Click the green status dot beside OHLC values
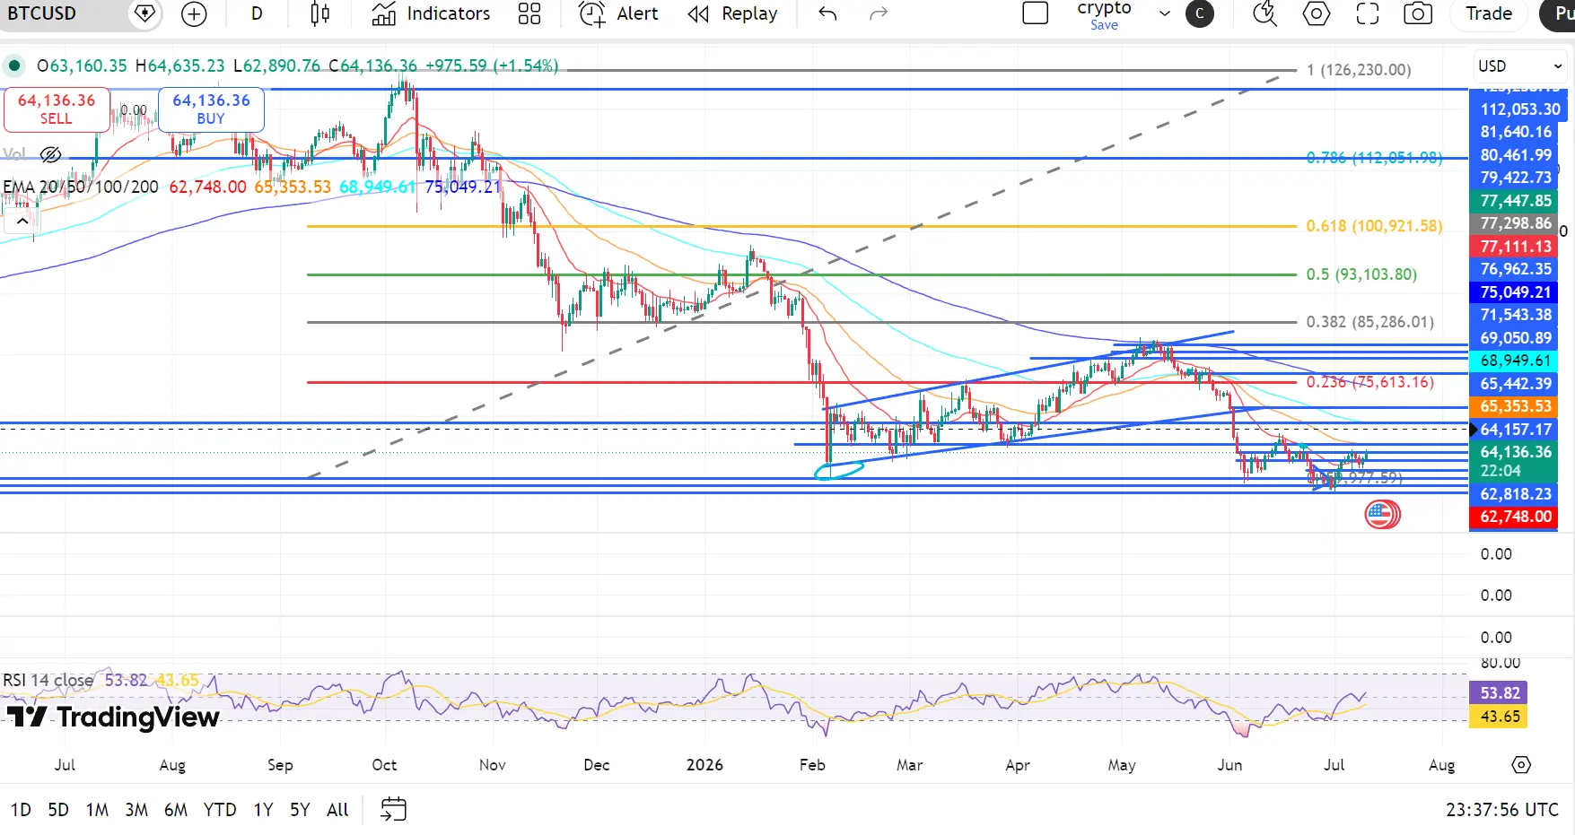 click(x=14, y=65)
